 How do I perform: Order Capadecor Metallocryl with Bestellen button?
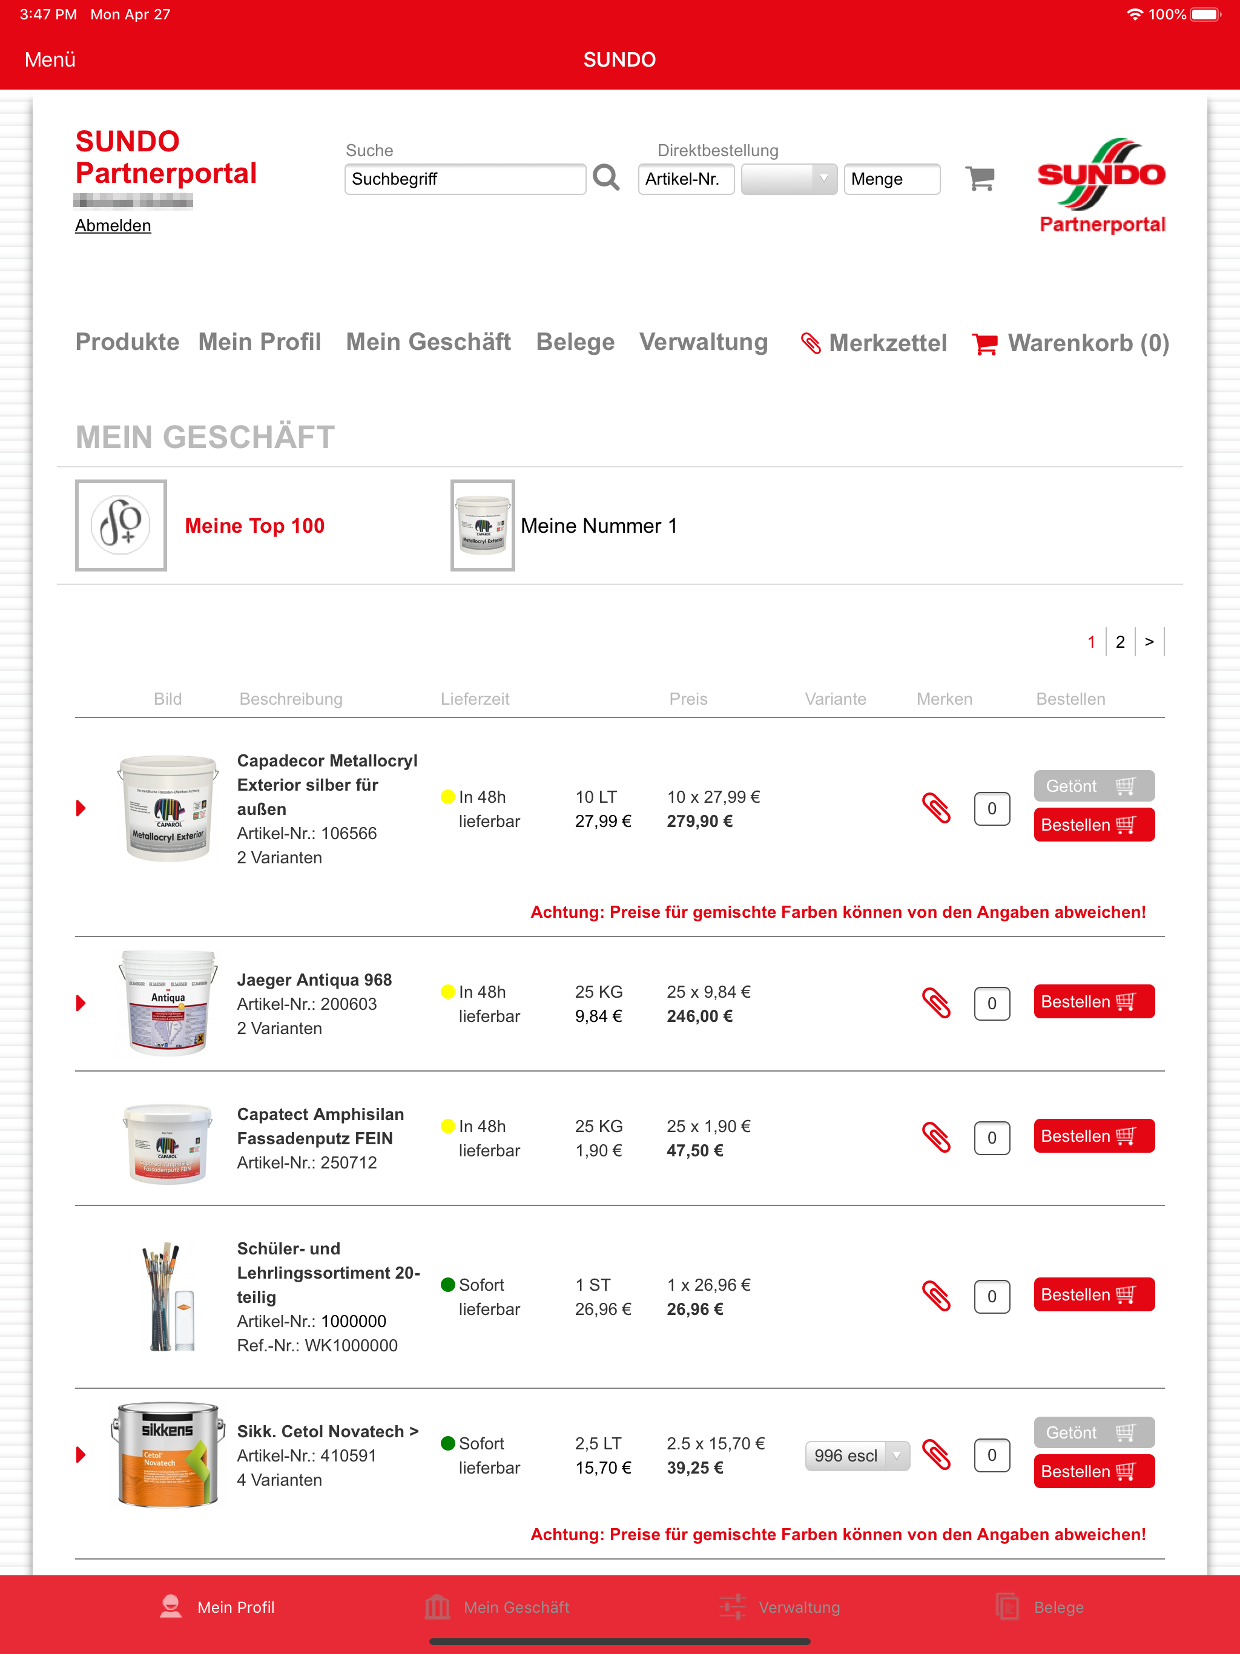tap(1094, 825)
